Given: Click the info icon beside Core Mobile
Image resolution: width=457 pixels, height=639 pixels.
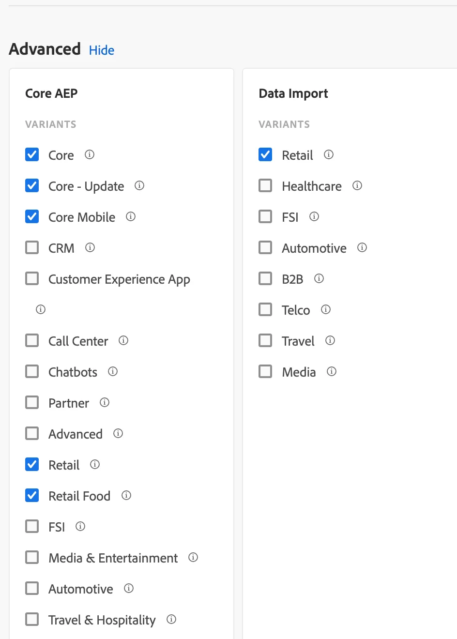Looking at the screenshot, I should (x=131, y=216).
